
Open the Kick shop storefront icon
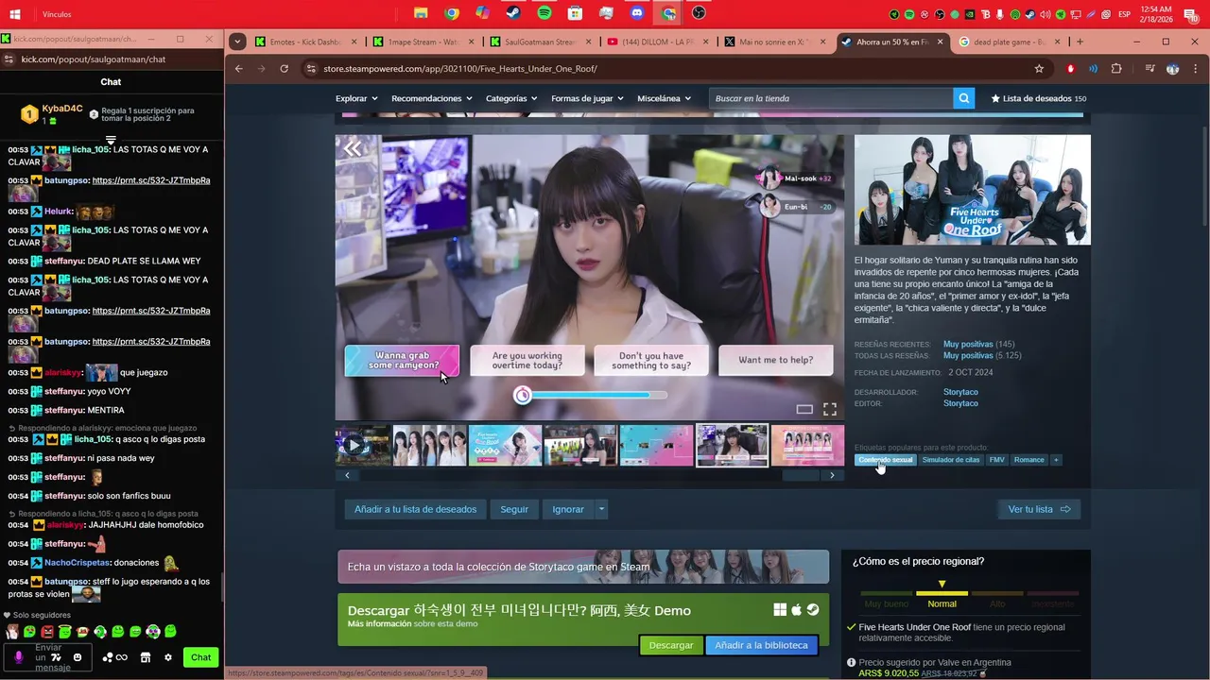[146, 657]
